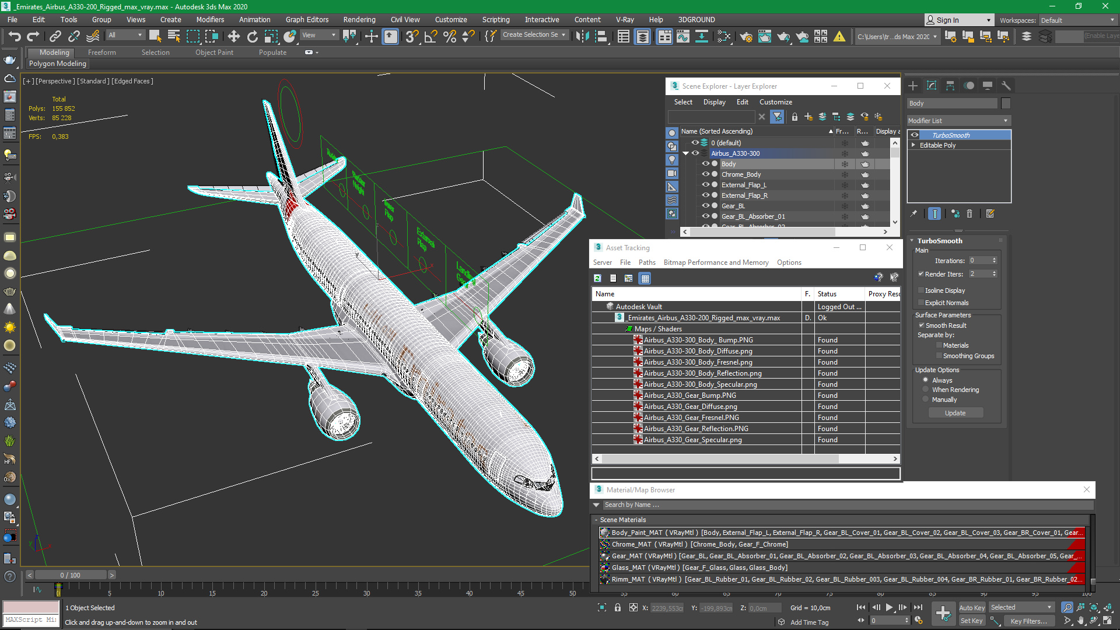Screen dimensions: 1120x630
Task: Open the View reference coordinate dropdown
Action: click(x=318, y=36)
